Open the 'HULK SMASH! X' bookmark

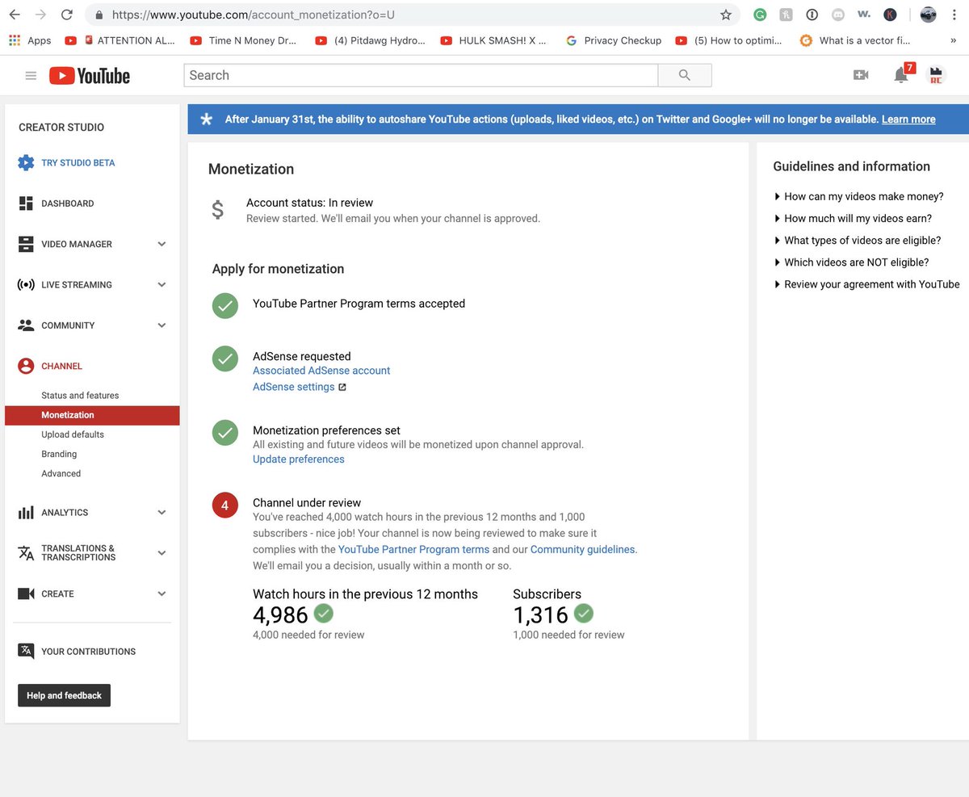(493, 40)
